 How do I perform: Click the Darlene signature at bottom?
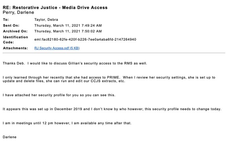10,137
